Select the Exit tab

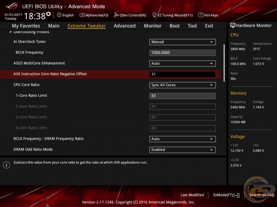[x=209, y=26]
